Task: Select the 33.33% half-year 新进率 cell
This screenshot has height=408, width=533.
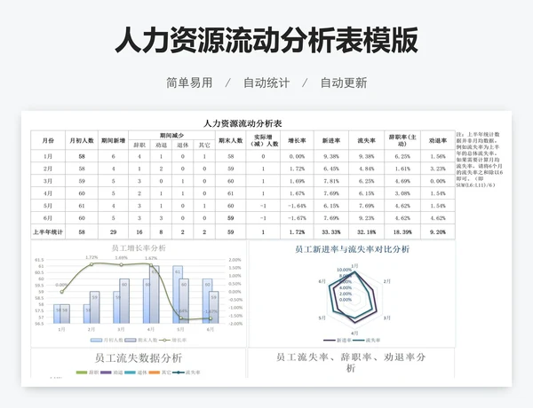Action: tap(331, 232)
